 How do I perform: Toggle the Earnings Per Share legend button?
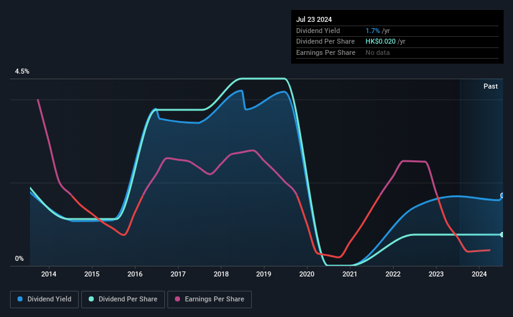[x=209, y=300]
